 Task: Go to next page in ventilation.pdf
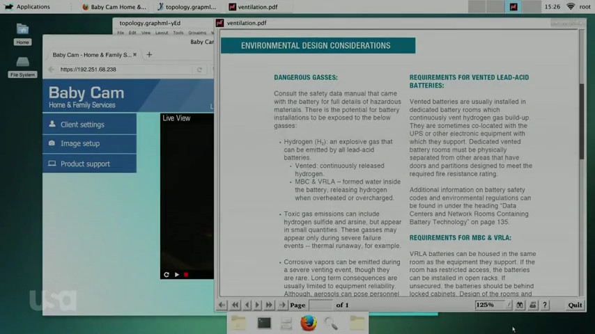tap(258, 305)
